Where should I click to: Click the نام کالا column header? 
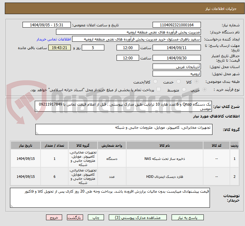tap(165, 145)
